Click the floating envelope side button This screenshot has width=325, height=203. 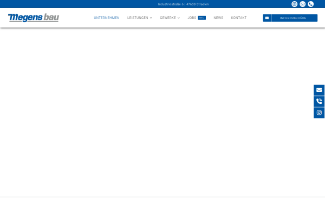coord(319,90)
